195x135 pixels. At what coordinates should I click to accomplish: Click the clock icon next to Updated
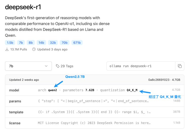click(34, 49)
